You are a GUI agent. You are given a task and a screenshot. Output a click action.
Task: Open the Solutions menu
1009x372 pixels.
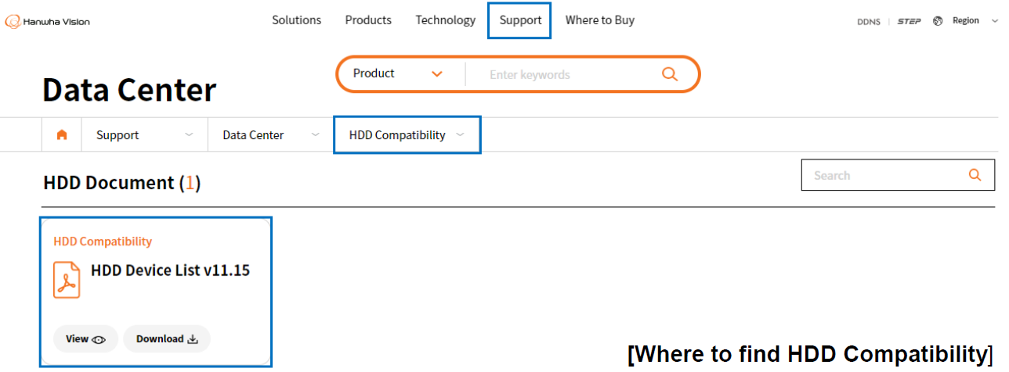[296, 20]
